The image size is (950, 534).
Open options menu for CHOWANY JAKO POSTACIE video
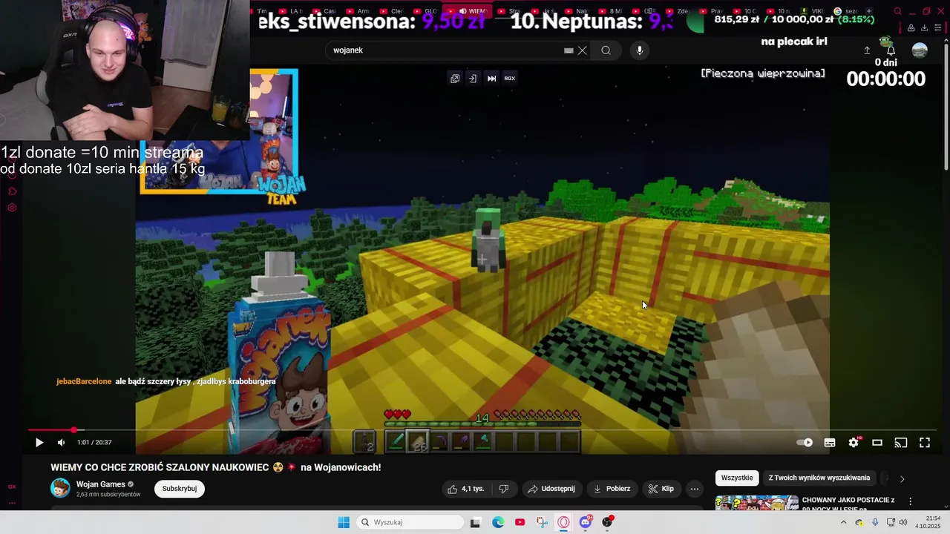tap(911, 502)
